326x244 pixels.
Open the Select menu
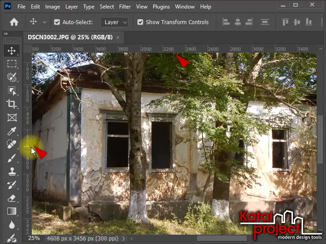pos(107,7)
